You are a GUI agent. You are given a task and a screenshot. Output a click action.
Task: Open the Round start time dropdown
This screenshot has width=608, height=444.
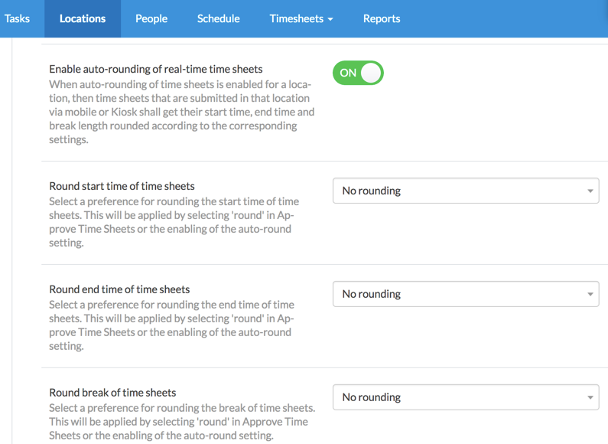(x=465, y=191)
